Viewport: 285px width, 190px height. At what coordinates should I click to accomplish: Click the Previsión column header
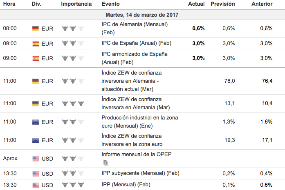(222, 4)
